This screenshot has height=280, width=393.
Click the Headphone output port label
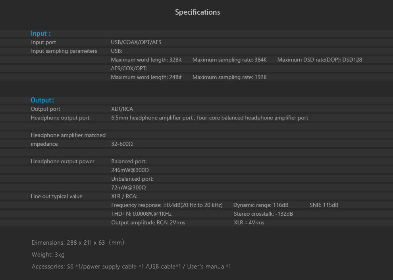coord(60,118)
